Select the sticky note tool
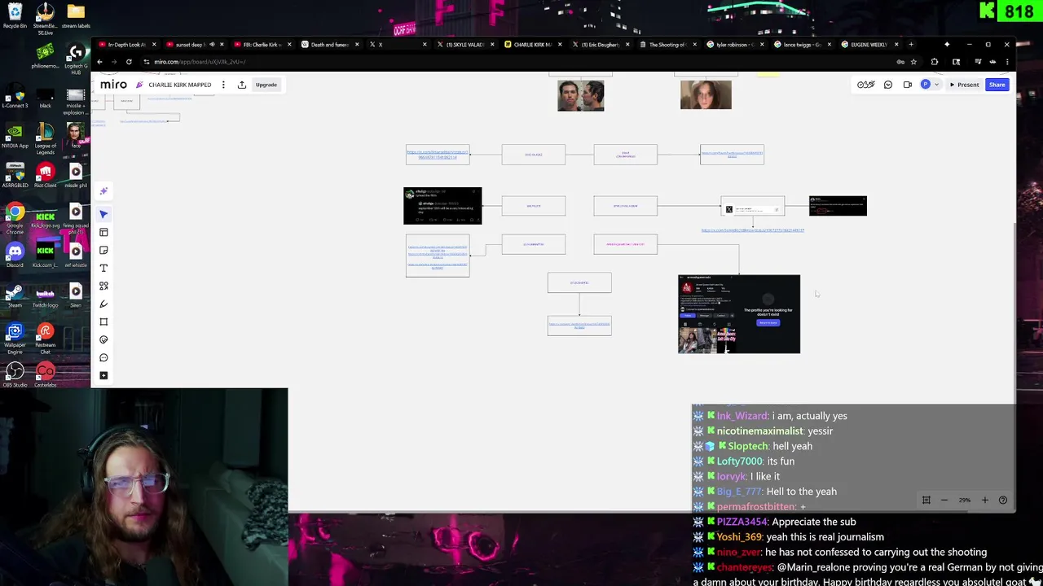Screen dimensions: 1043x586 103,251
